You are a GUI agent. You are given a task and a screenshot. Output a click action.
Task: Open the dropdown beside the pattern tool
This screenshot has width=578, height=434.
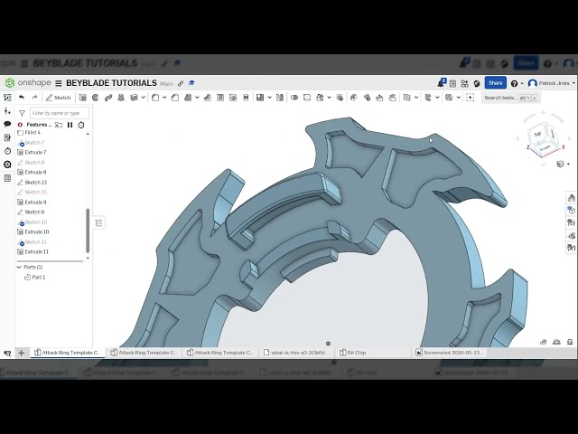269,98
